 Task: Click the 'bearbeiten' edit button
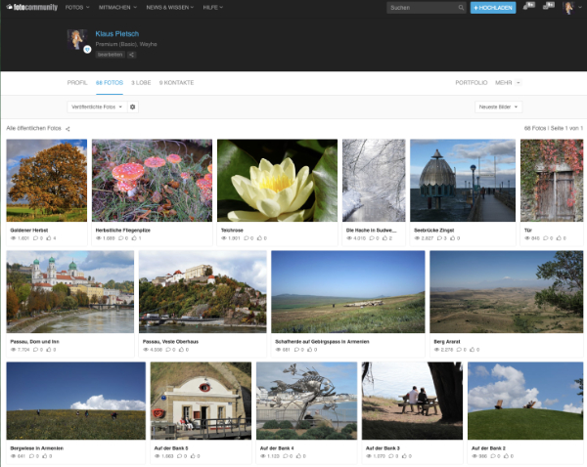[108, 55]
